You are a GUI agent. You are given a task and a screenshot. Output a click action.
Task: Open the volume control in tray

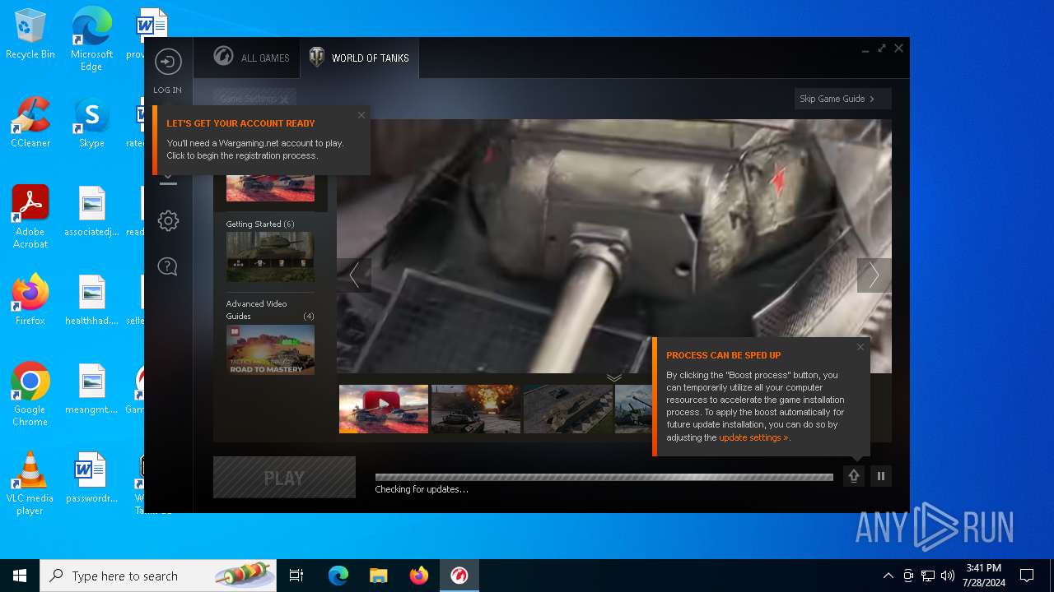(948, 576)
